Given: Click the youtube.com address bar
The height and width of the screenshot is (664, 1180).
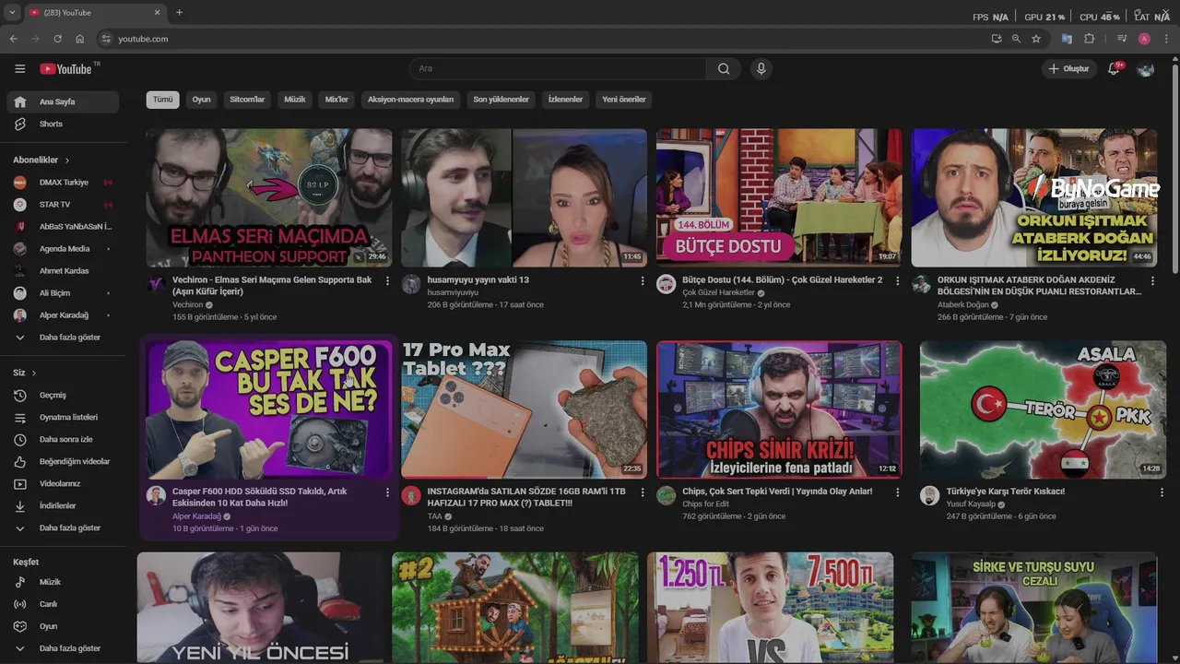Looking at the screenshot, I should [x=544, y=39].
